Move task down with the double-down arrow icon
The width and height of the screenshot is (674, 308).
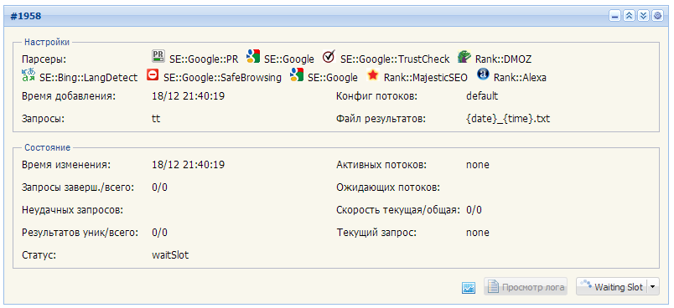tap(643, 16)
